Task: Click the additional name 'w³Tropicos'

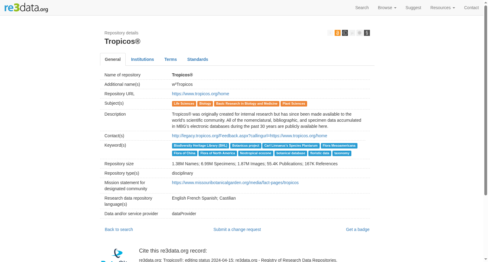Action: pyautogui.click(x=182, y=84)
